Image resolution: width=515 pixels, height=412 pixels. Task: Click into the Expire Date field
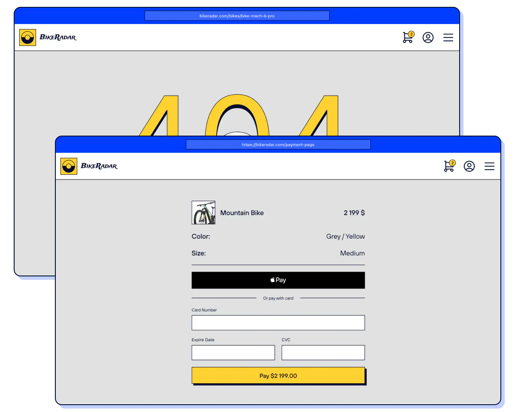pos(233,352)
